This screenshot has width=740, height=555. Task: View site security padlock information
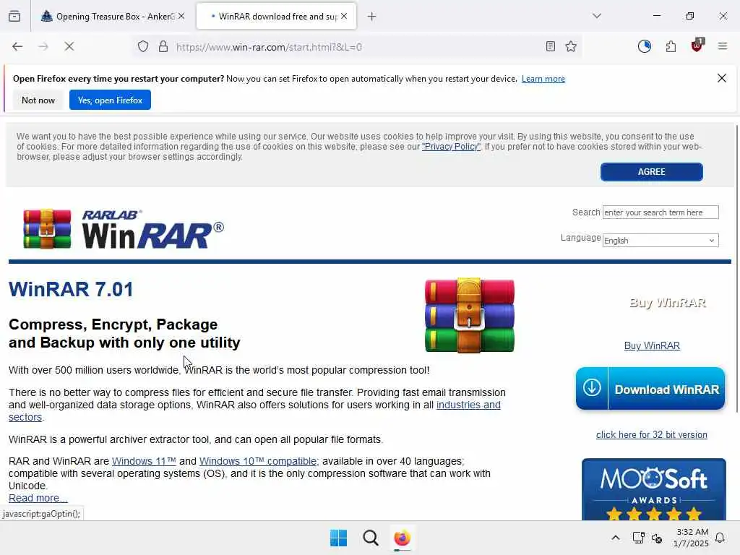tap(163, 46)
